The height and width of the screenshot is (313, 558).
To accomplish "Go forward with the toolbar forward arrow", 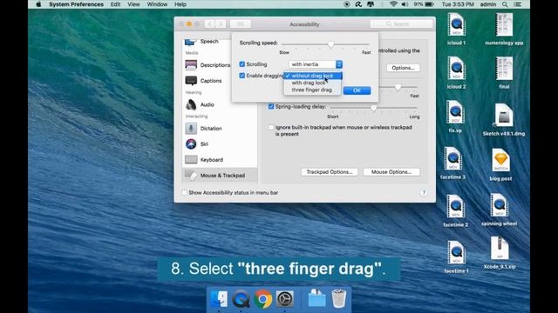I will point(221,24).
